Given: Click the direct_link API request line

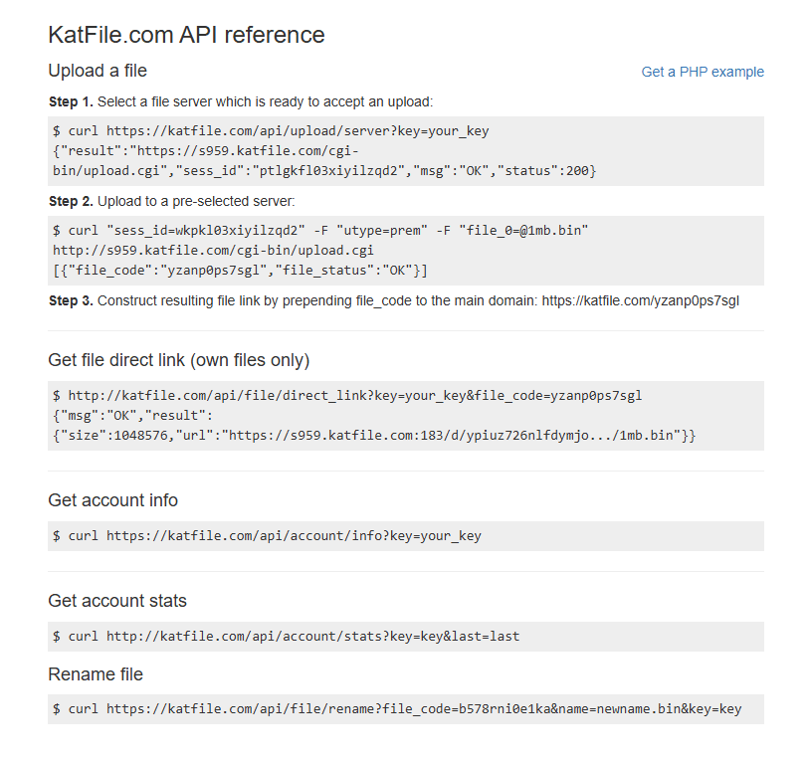Looking at the screenshot, I should tap(347, 395).
